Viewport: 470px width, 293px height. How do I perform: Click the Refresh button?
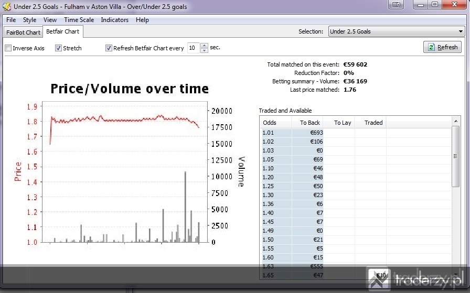click(442, 47)
